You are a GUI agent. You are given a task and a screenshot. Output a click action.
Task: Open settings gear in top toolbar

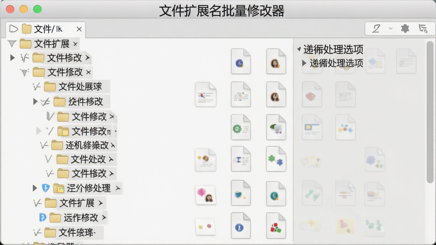[x=405, y=28]
